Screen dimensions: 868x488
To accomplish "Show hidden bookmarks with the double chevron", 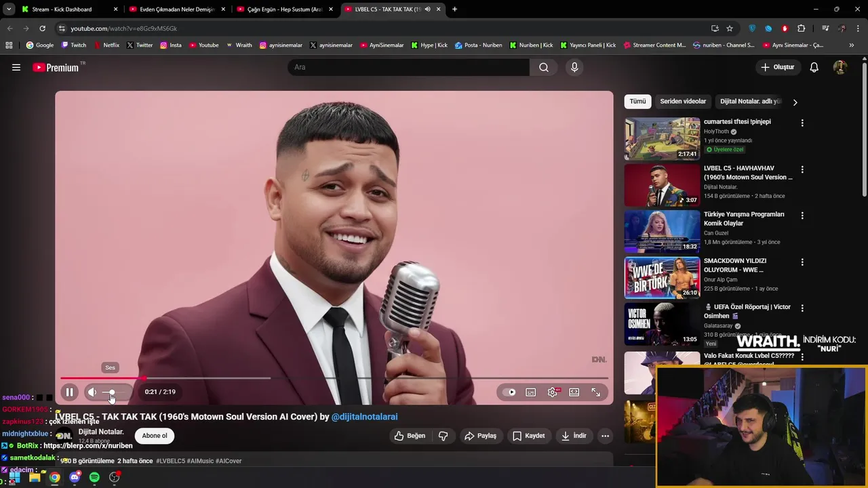I will (x=852, y=45).
